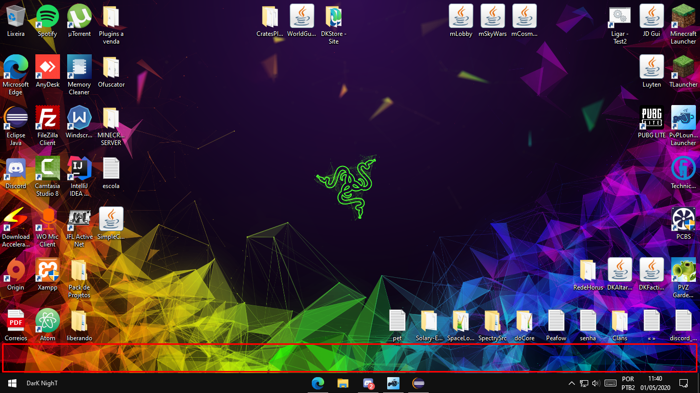Open the volume control in tray
700x393 pixels.
coord(596,383)
